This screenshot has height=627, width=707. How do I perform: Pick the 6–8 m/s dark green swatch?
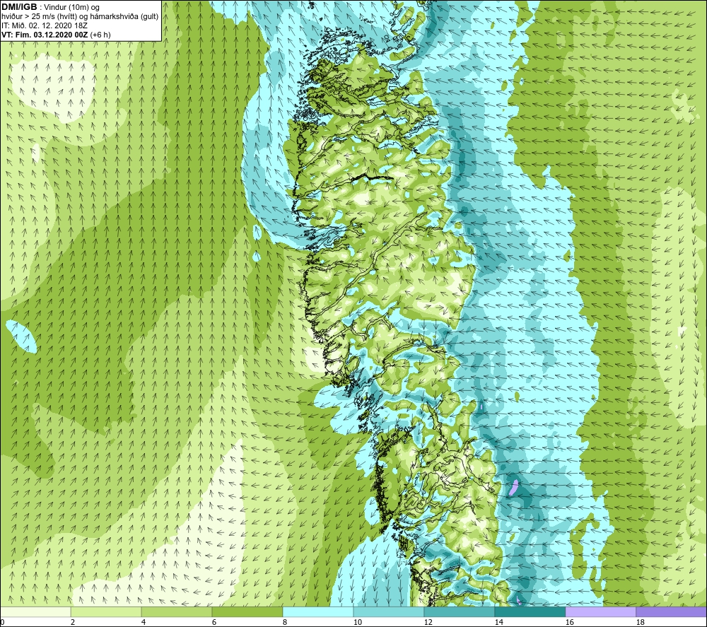[247, 611]
